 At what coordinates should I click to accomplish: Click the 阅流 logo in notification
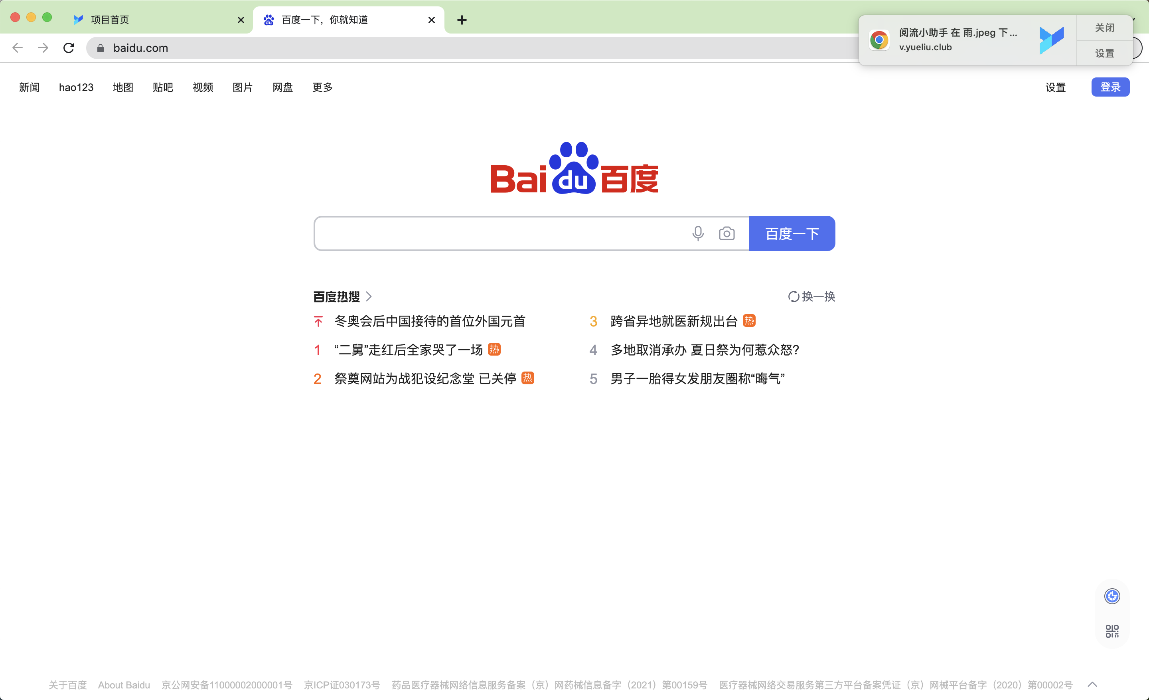click(1052, 40)
